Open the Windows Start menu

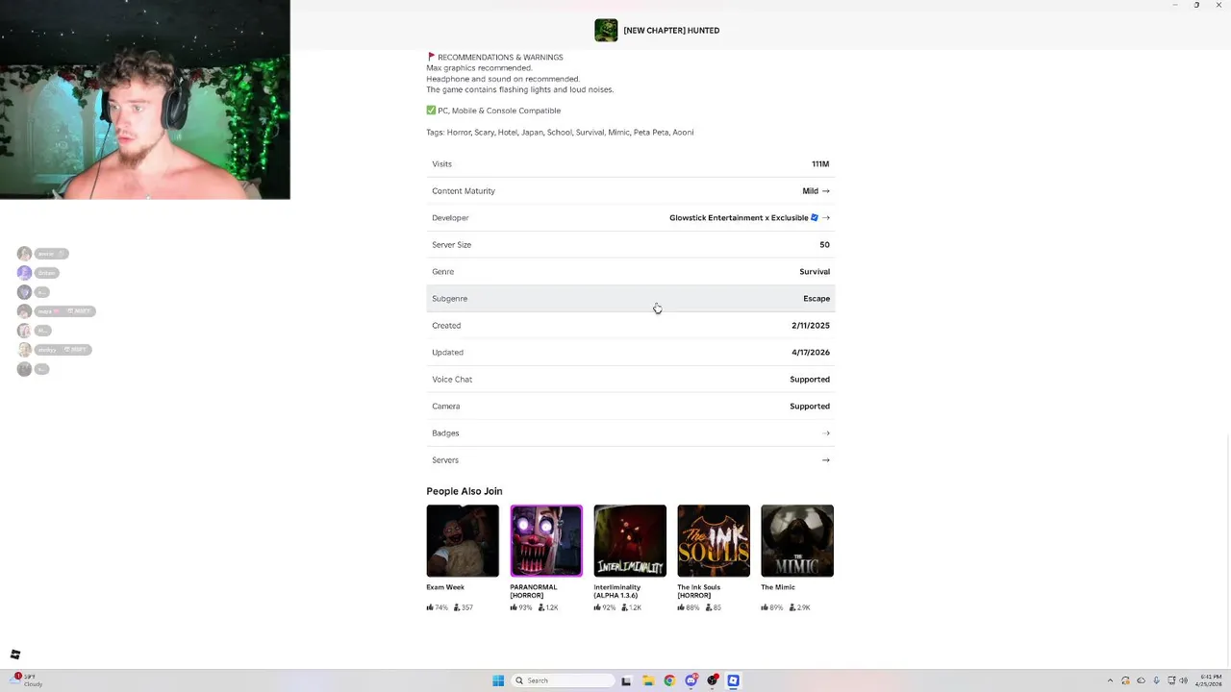click(498, 680)
